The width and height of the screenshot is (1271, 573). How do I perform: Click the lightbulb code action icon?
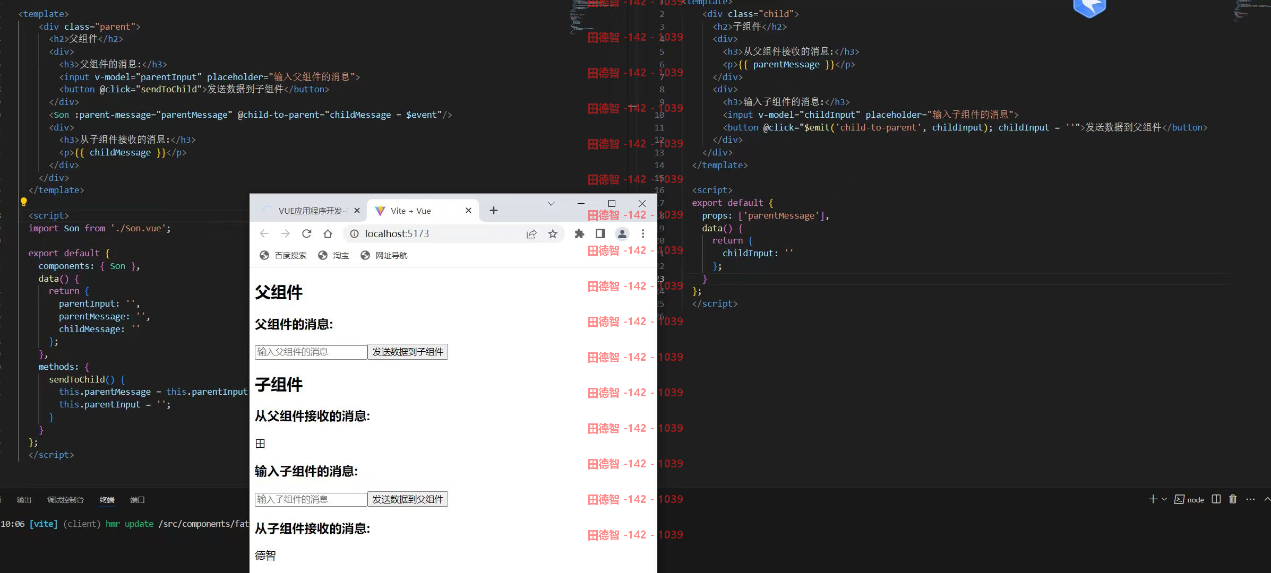click(x=23, y=202)
